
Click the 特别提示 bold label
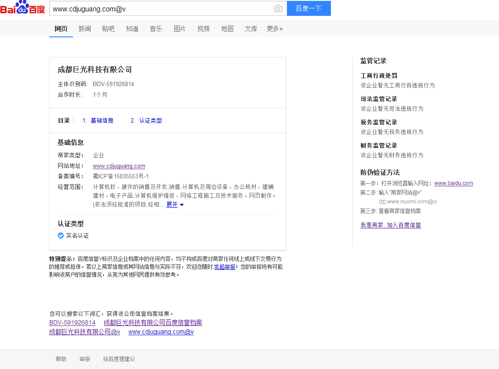62,259
